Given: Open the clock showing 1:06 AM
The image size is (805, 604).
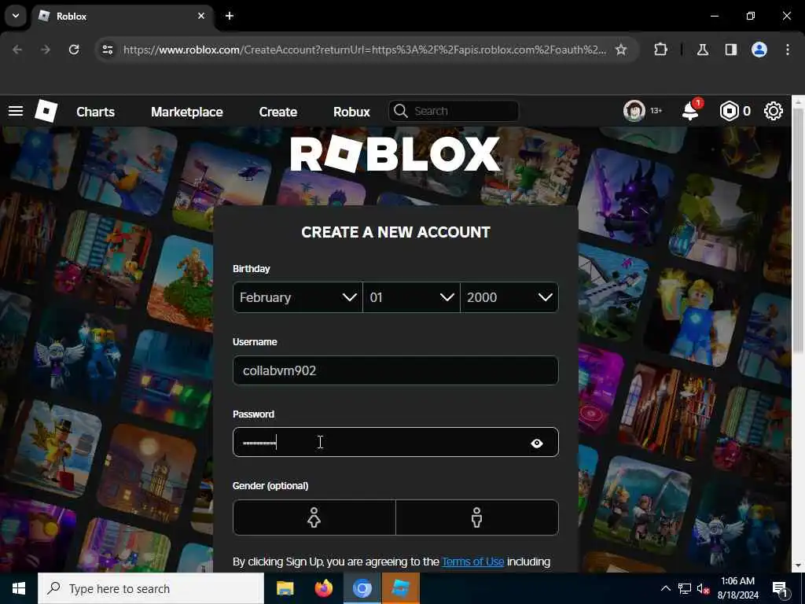Looking at the screenshot, I should 737,588.
